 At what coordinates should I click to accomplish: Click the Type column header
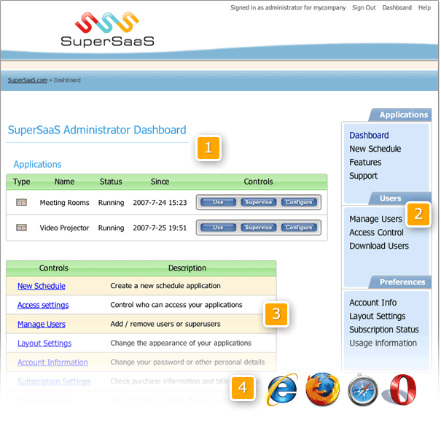(x=21, y=182)
